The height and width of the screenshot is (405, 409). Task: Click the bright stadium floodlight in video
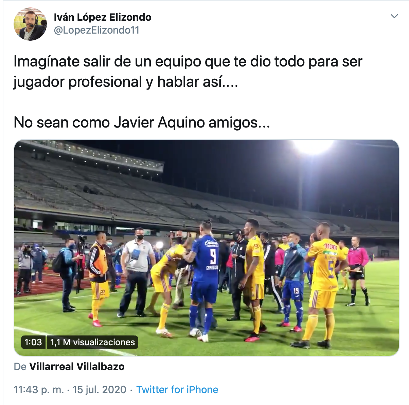[313, 147]
